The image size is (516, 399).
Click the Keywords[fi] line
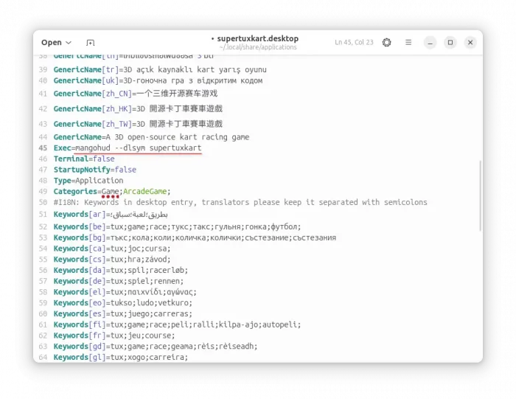(x=177, y=325)
